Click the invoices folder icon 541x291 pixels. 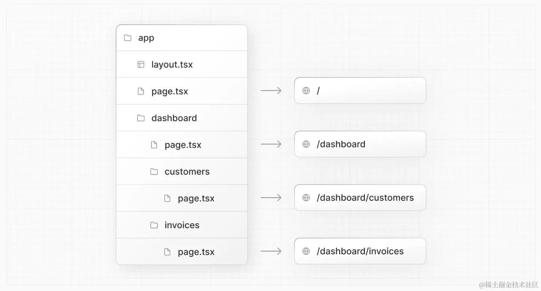pos(154,225)
